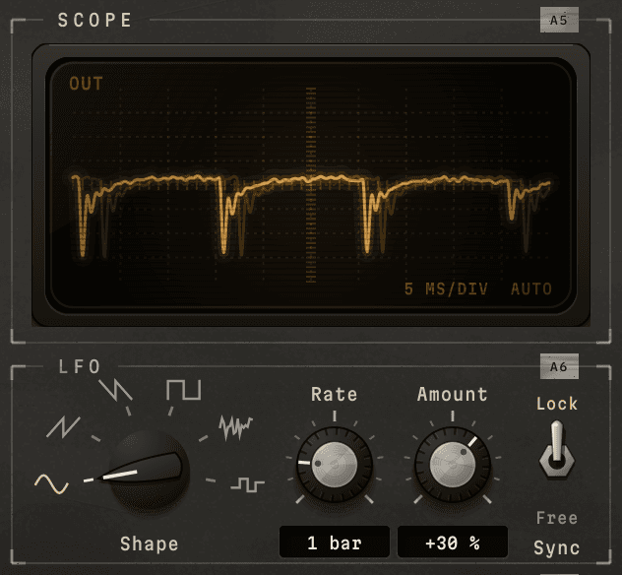Viewport: 622px width, 575px height.
Task: Select the falling sawtooth LFO shape
Action: point(115,390)
